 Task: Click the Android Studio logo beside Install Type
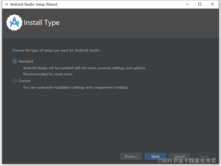point(14,22)
